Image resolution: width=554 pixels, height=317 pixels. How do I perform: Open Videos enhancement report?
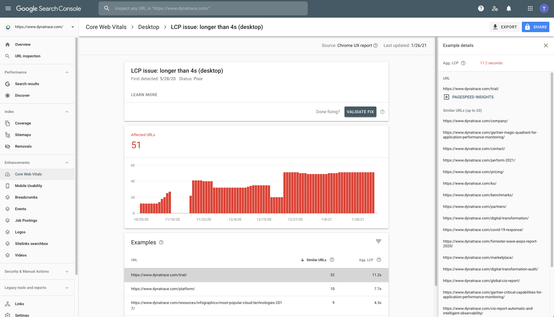click(x=37, y=255)
